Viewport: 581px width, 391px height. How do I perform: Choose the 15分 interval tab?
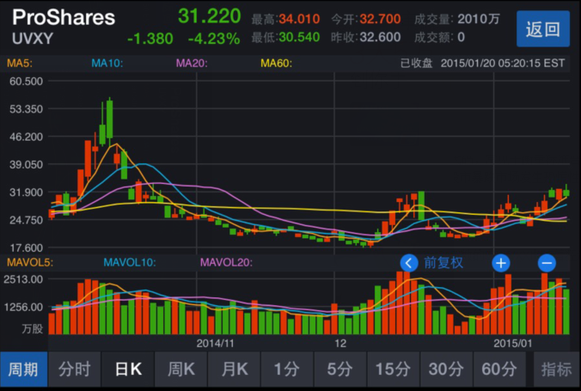pos(393,370)
